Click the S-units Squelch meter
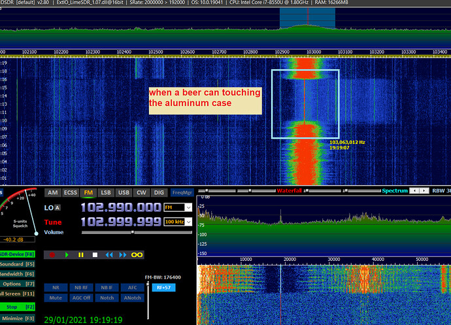 pos(19,212)
